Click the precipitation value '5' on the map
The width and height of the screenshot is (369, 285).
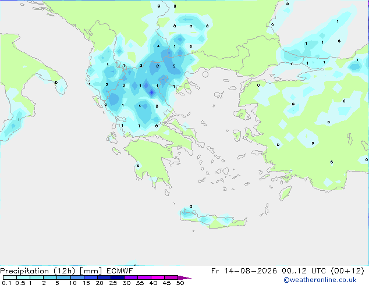pyautogui.click(x=174, y=66)
